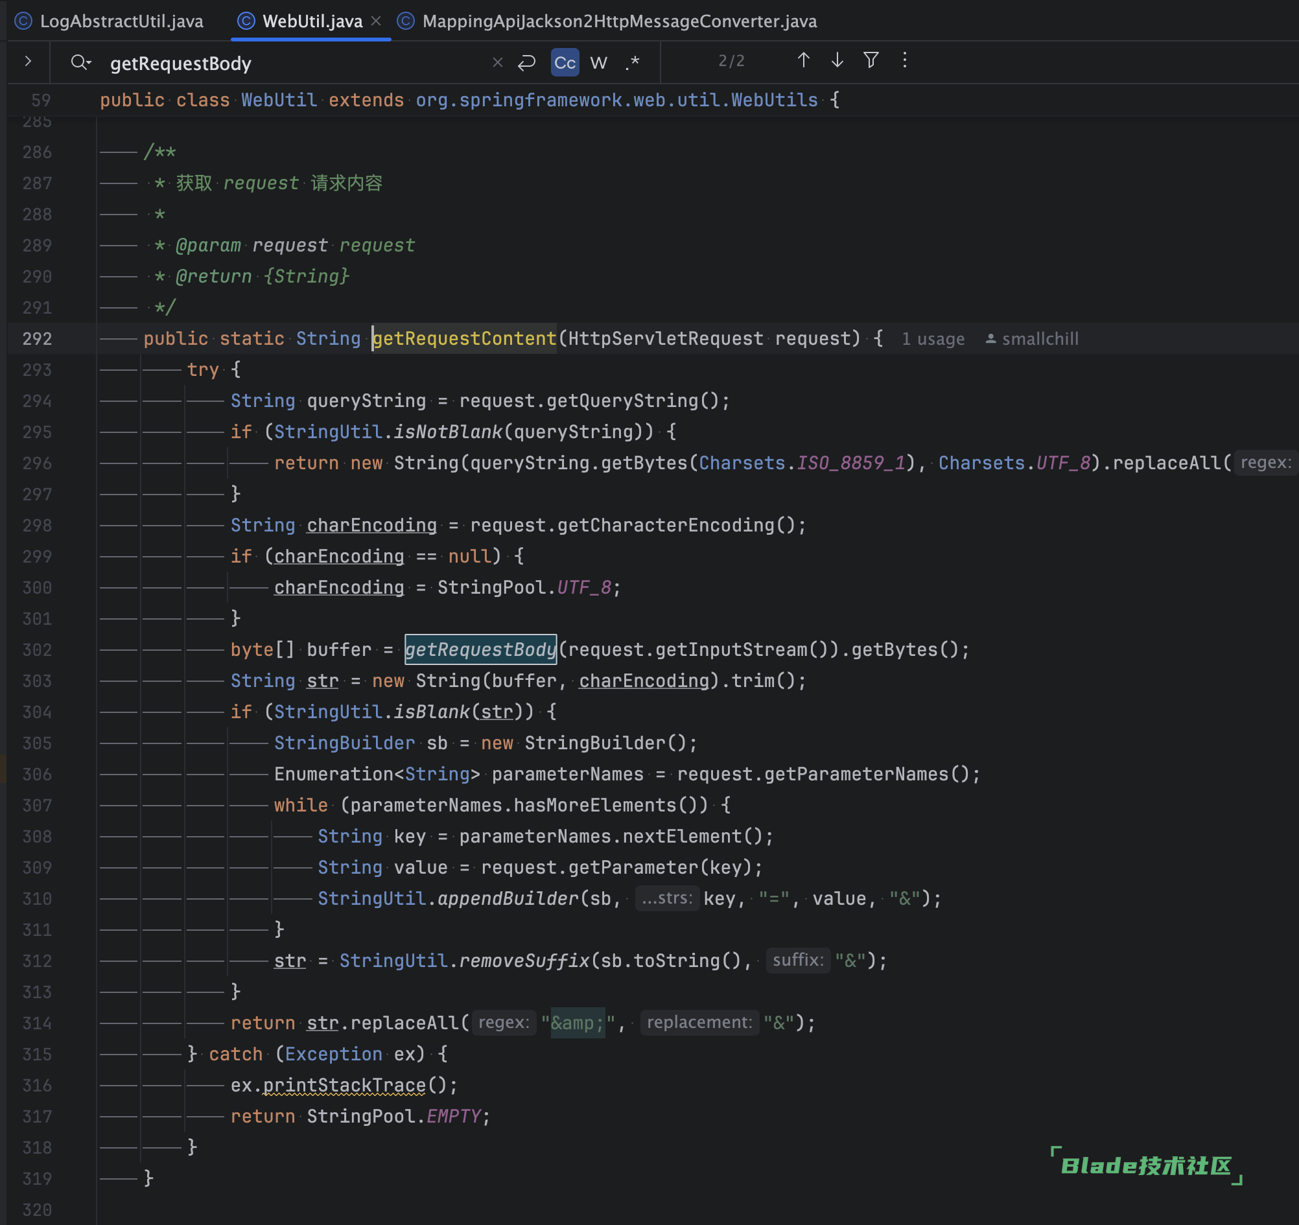Toggle Match Case (Cc) option
Screen dimensions: 1299x1225
[565, 63]
